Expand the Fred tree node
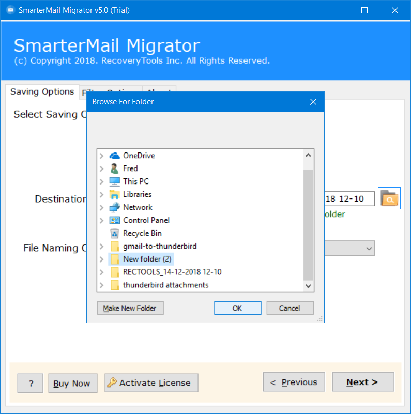The image size is (411, 414). 102,168
